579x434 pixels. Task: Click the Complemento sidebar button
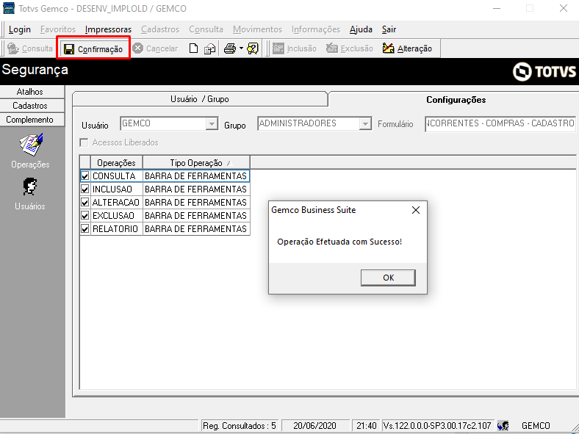[30, 120]
